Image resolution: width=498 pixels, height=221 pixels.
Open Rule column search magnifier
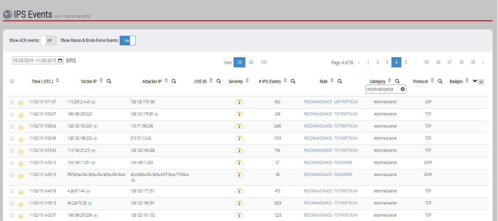click(x=340, y=81)
